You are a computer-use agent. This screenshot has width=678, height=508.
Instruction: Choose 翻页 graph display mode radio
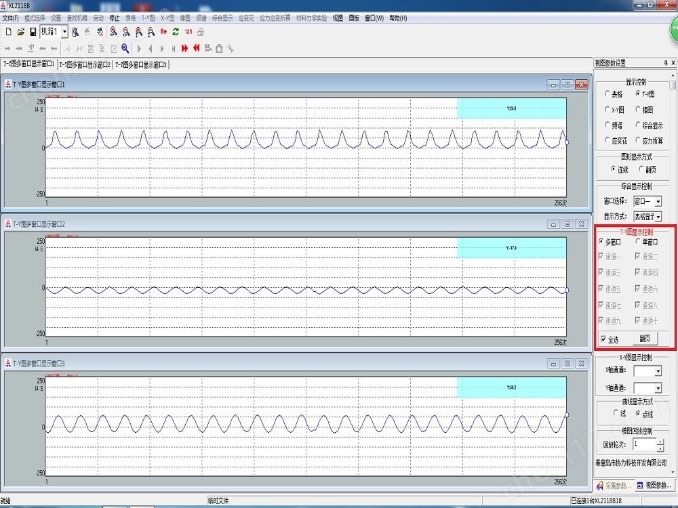coord(641,169)
